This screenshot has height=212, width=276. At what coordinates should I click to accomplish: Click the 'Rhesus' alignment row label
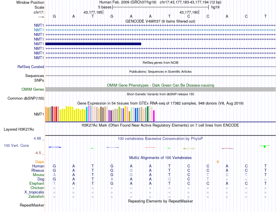pyautogui.click(x=38, y=170)
